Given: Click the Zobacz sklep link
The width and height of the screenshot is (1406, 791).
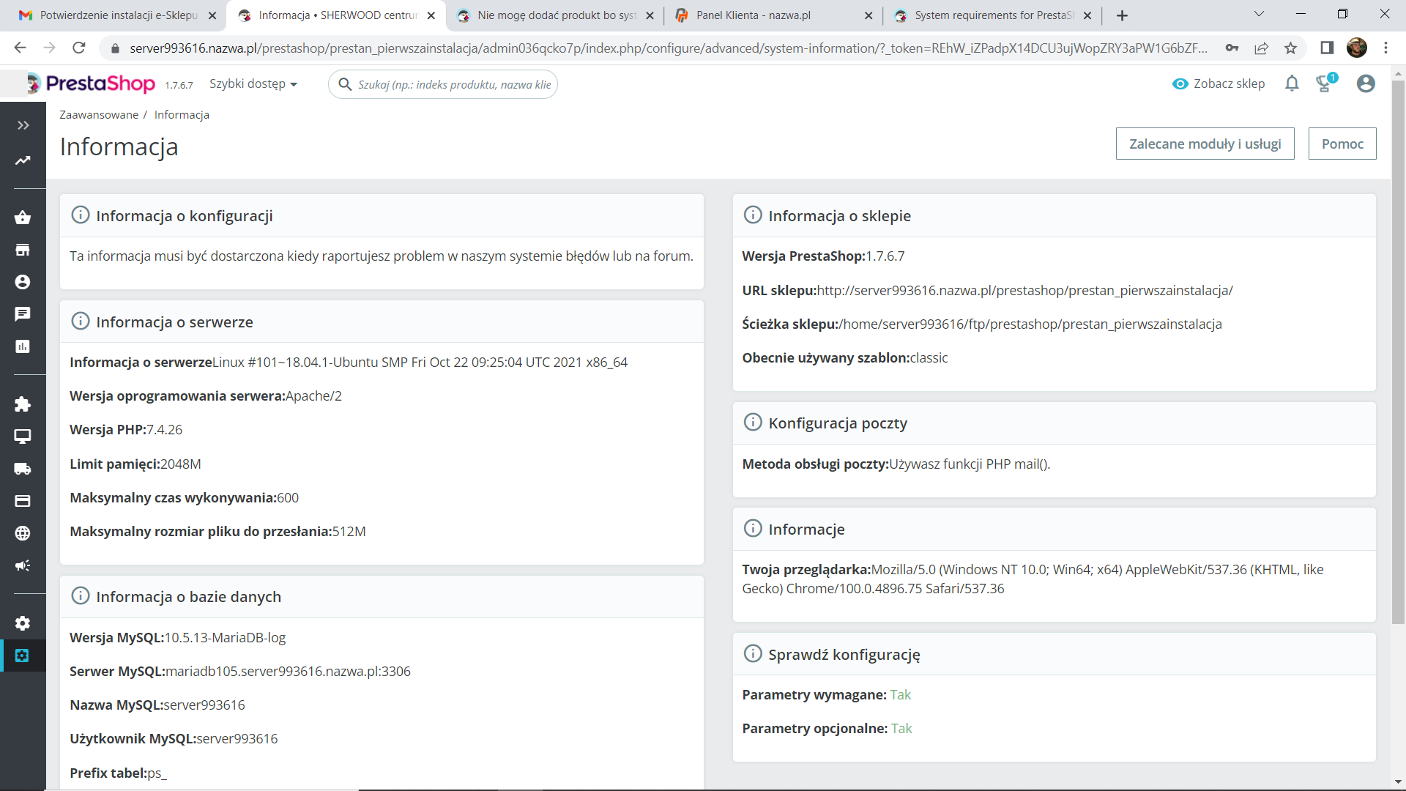Looking at the screenshot, I should [1219, 83].
